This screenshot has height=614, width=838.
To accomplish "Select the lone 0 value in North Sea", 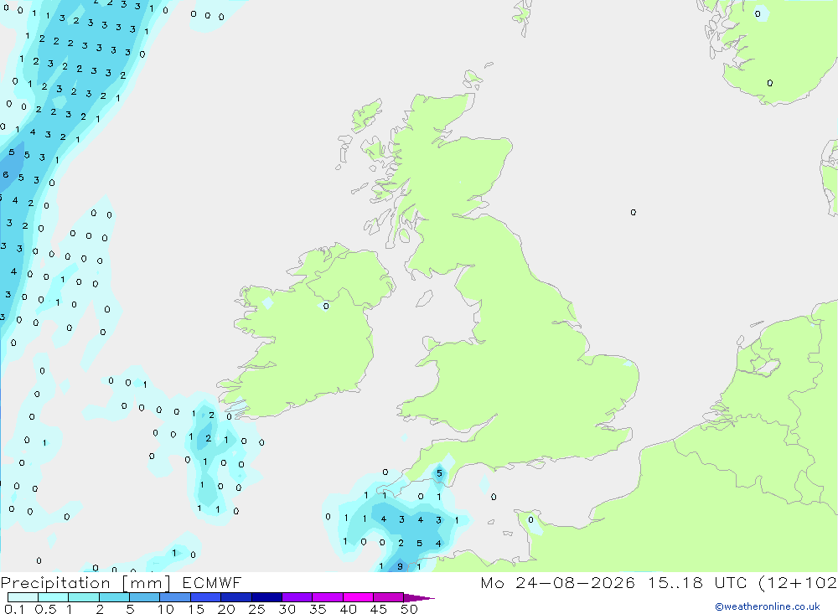I will pos(634,213).
